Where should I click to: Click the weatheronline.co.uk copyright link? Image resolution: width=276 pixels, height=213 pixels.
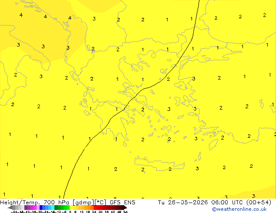coord(239,209)
